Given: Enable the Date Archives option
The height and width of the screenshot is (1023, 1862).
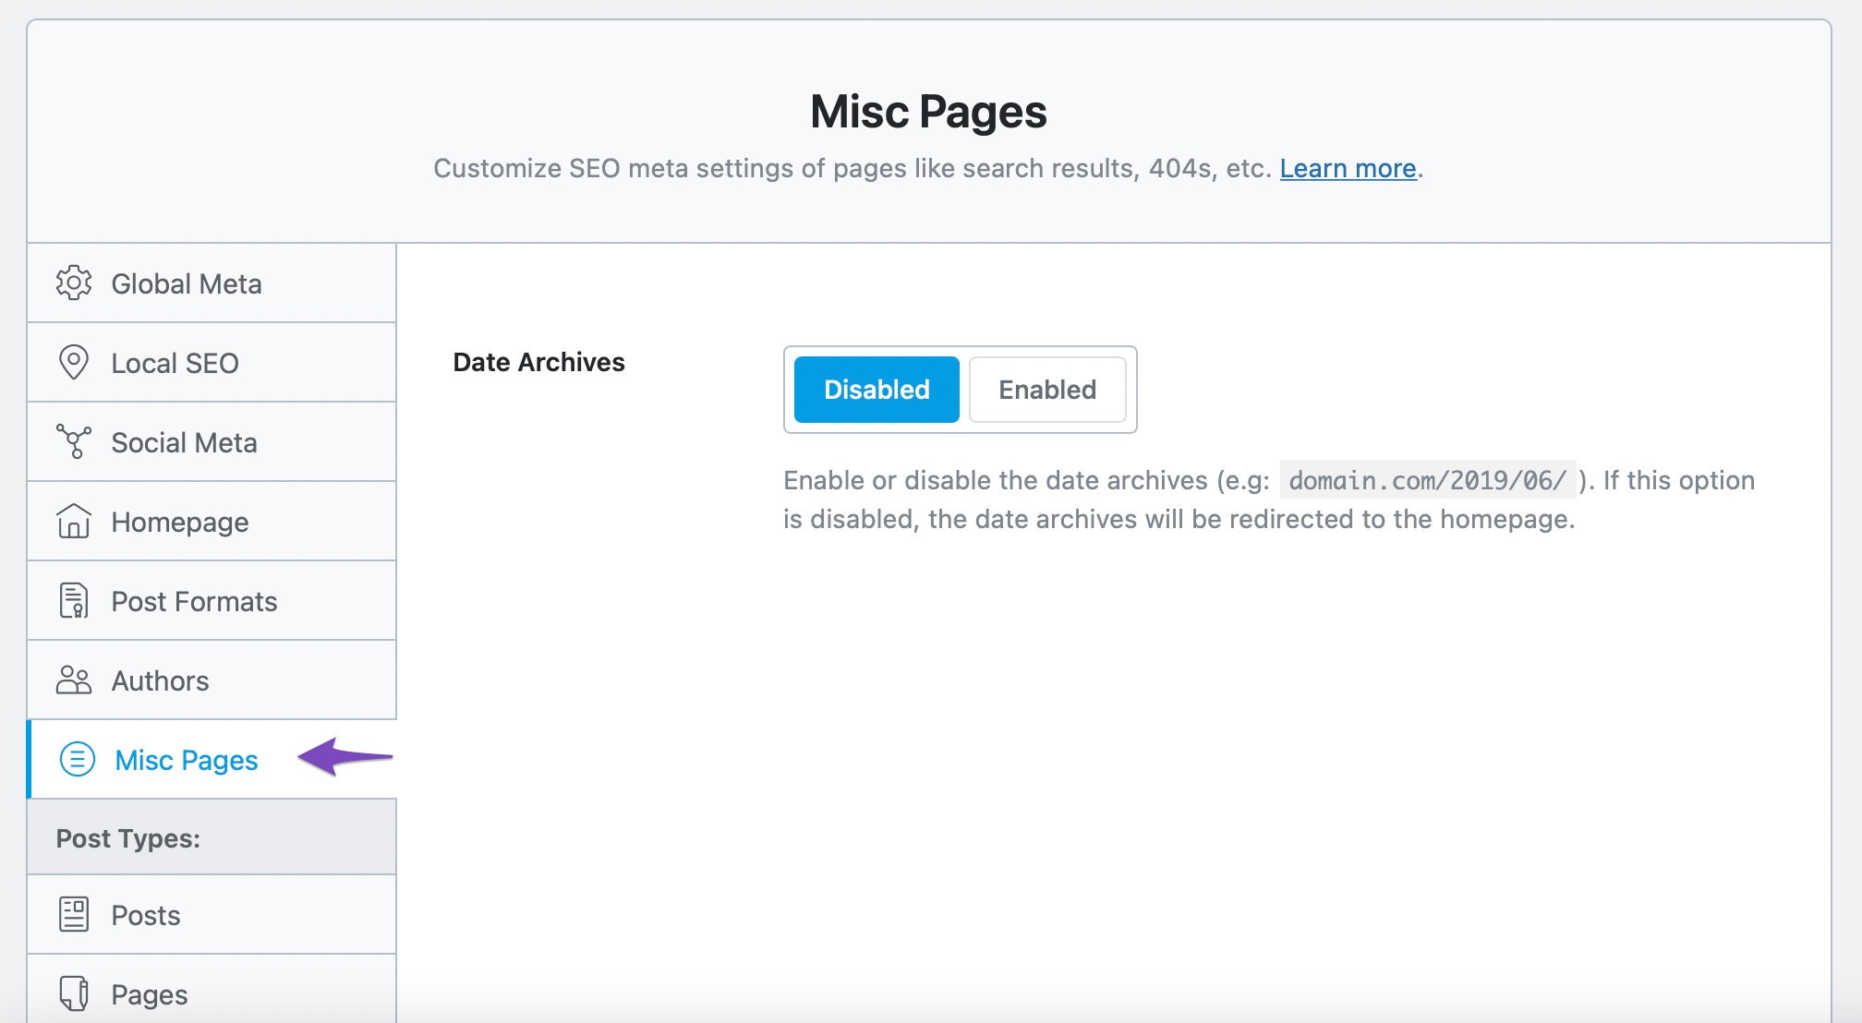Looking at the screenshot, I should tap(1046, 388).
